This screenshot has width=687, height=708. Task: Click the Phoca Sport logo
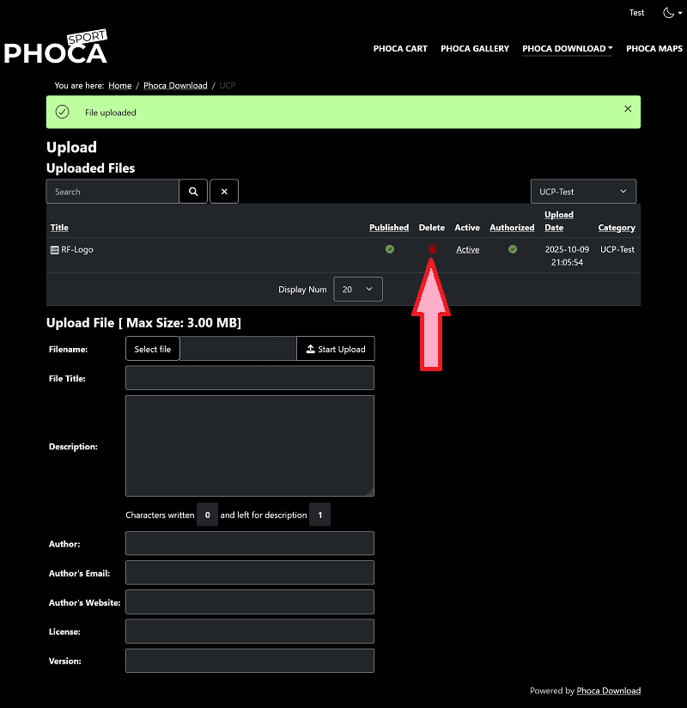point(56,48)
